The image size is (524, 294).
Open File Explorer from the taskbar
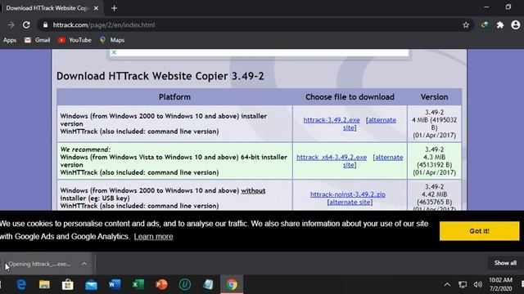pos(44,285)
